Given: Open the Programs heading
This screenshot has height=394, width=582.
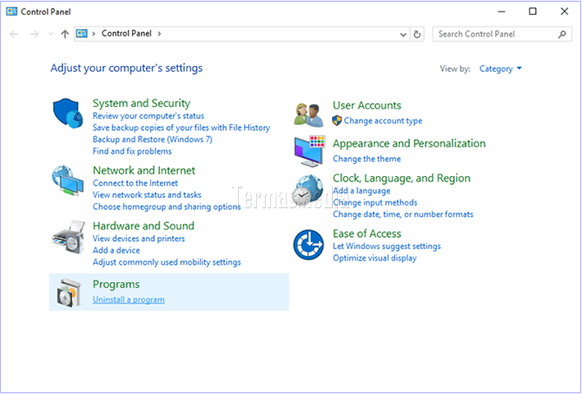Looking at the screenshot, I should (116, 284).
